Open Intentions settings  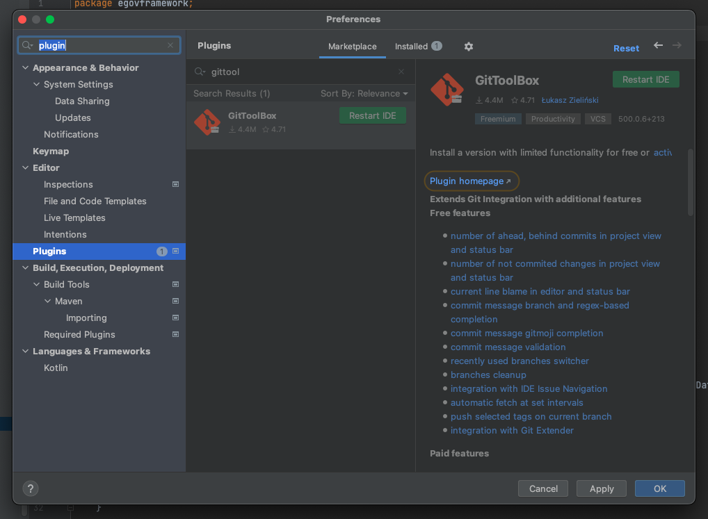pyautogui.click(x=65, y=234)
